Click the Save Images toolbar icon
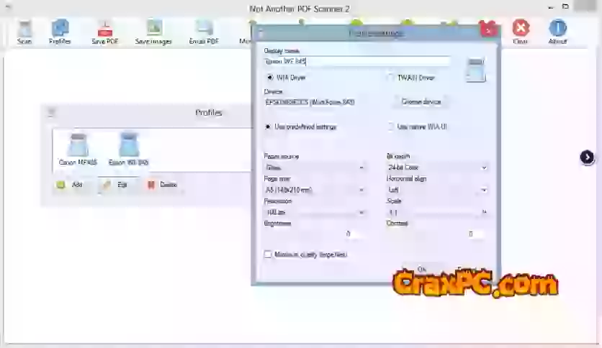This screenshot has height=348, width=602. (x=153, y=32)
